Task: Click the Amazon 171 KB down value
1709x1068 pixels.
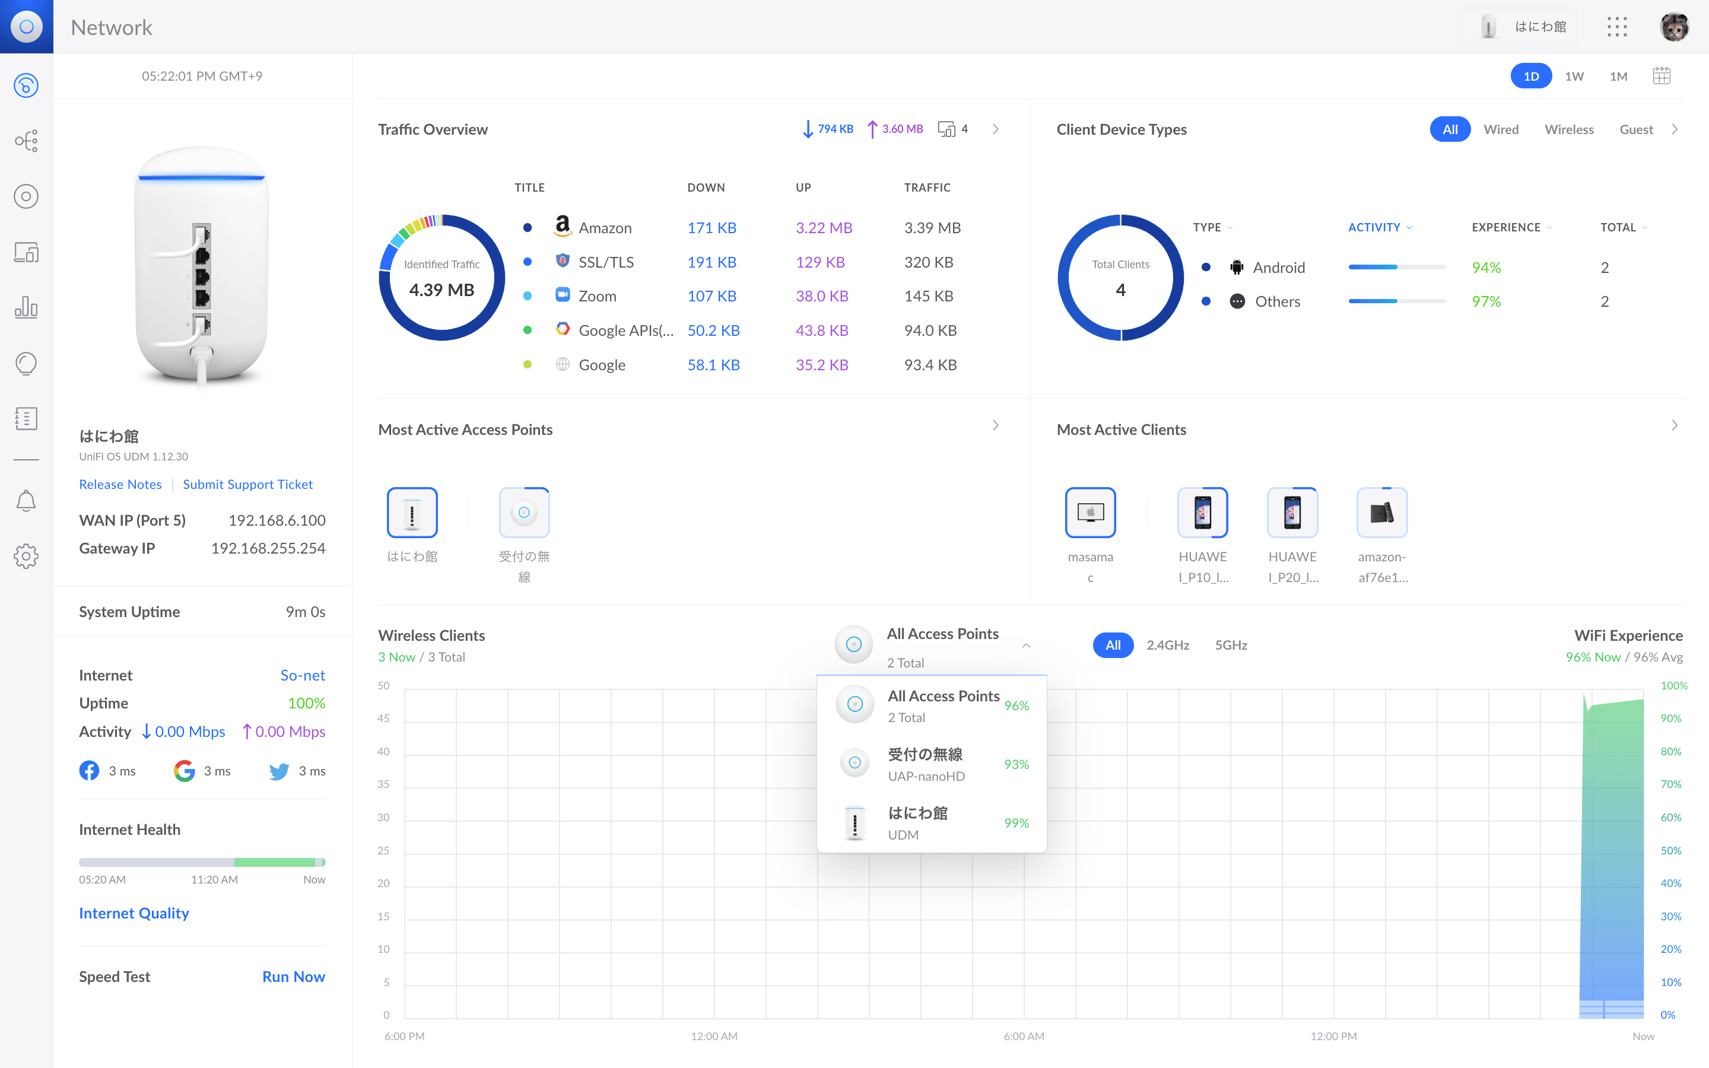Action: (x=712, y=227)
